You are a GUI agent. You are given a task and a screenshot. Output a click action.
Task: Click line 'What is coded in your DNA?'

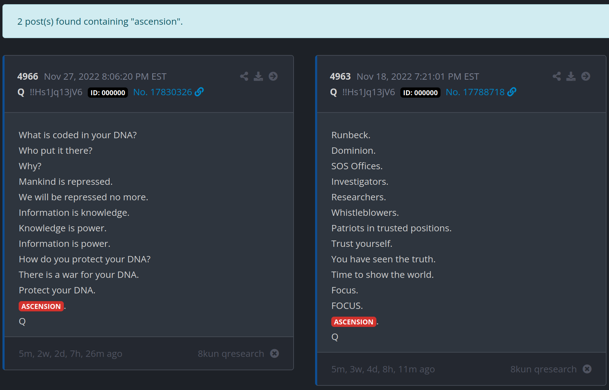pyautogui.click(x=78, y=135)
